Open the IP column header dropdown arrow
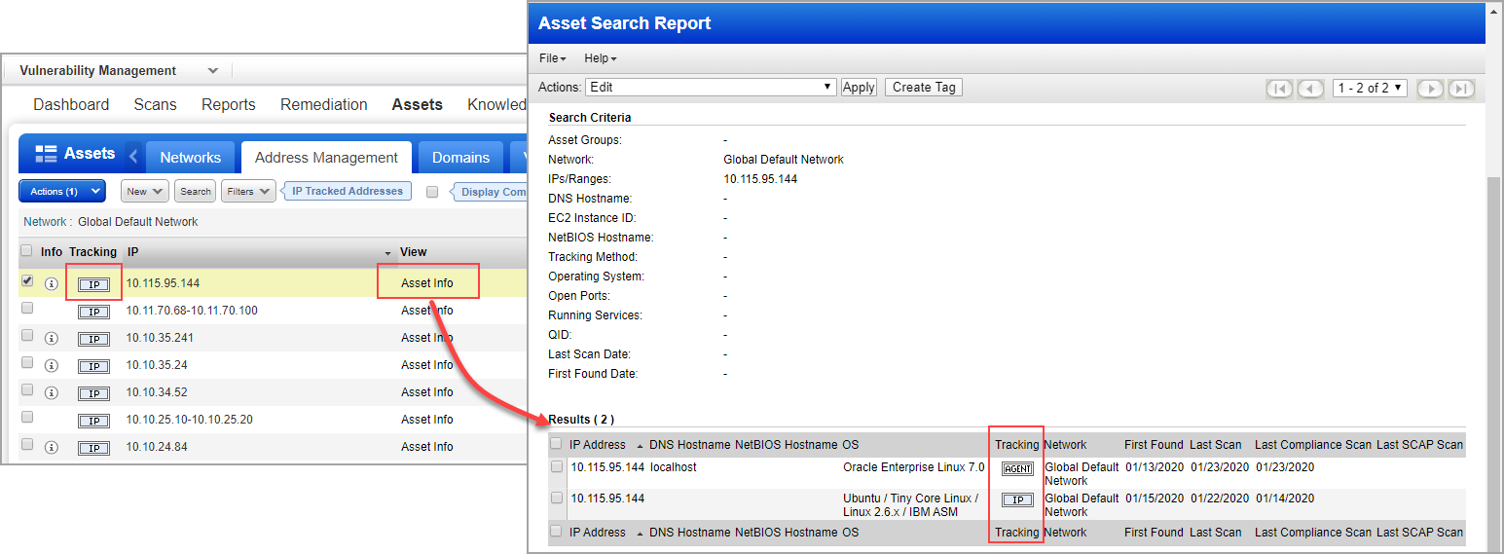Screen dimensions: 1504x554 pos(388,253)
